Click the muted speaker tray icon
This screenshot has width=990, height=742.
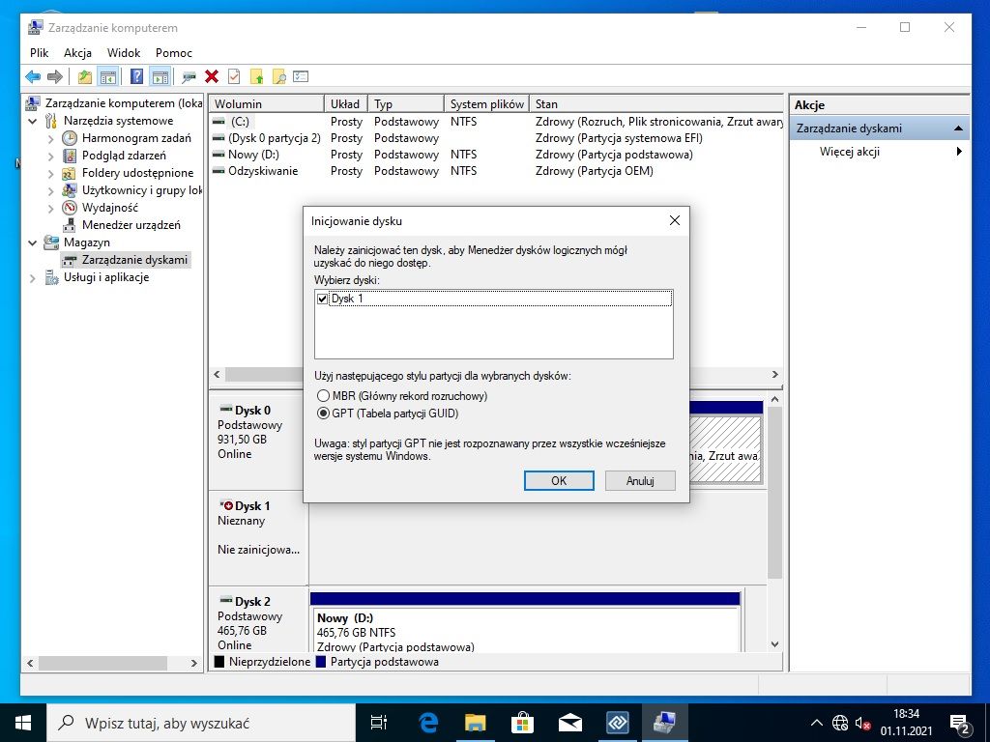coord(863,723)
